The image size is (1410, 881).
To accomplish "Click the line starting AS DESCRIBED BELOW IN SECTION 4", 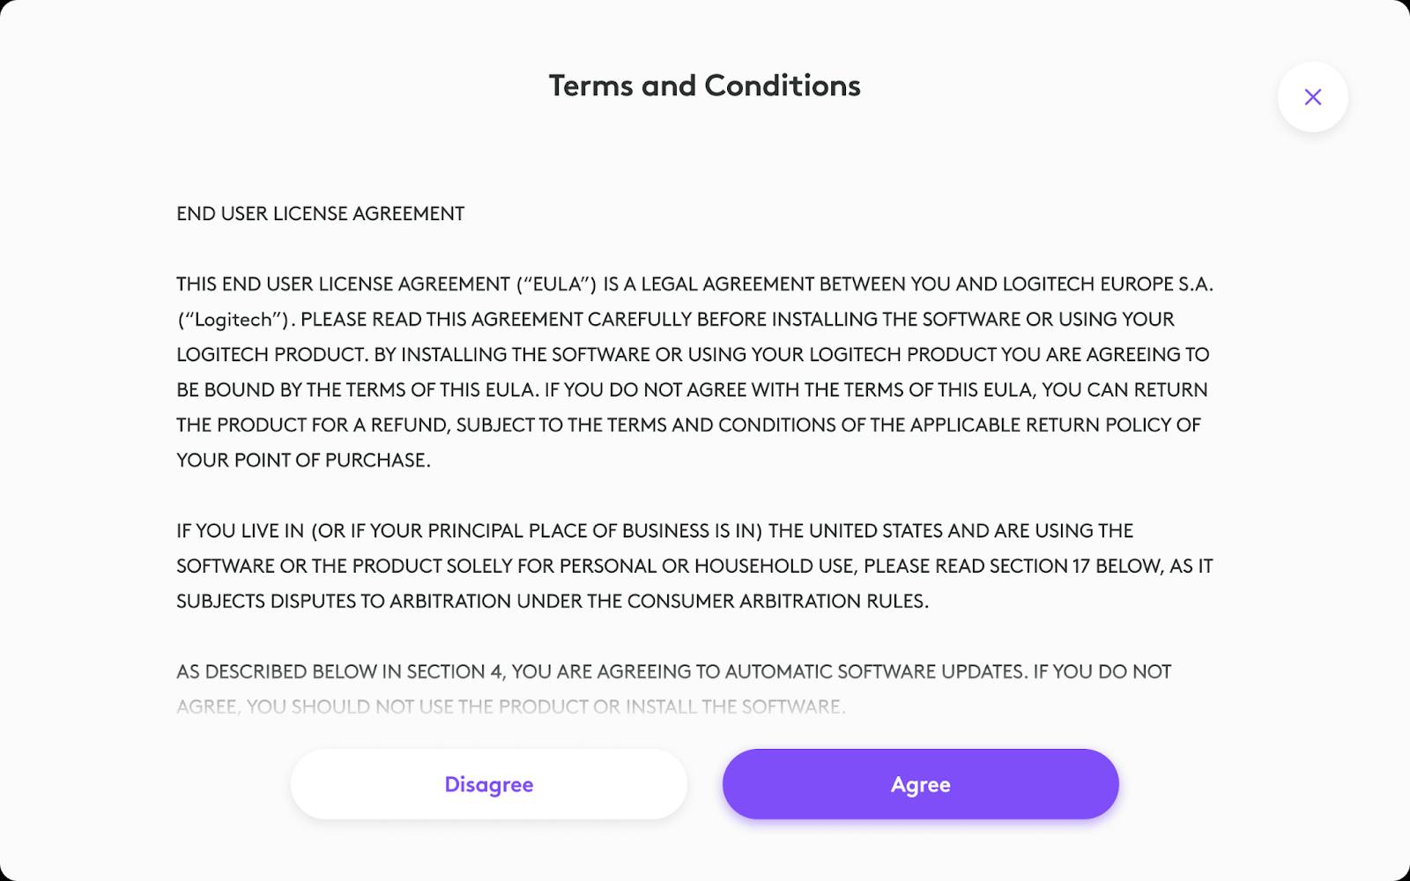I will point(673,672).
